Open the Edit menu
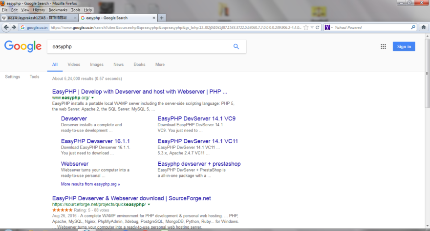This screenshot has height=231, width=430. point(14,10)
